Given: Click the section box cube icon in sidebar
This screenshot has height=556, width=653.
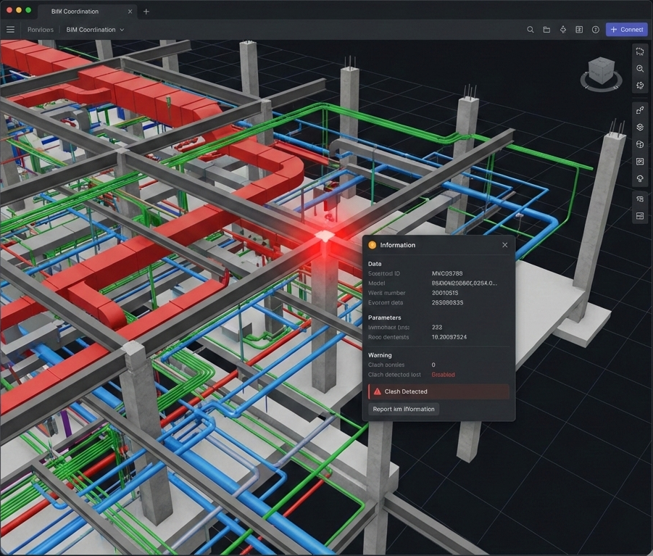Looking at the screenshot, I should coord(640,145).
